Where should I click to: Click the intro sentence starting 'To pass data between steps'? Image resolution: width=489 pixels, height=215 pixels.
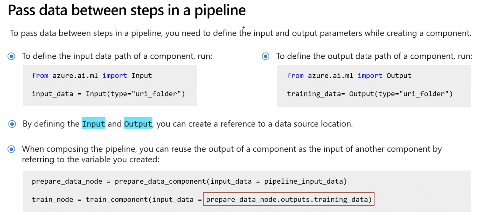pos(240,33)
